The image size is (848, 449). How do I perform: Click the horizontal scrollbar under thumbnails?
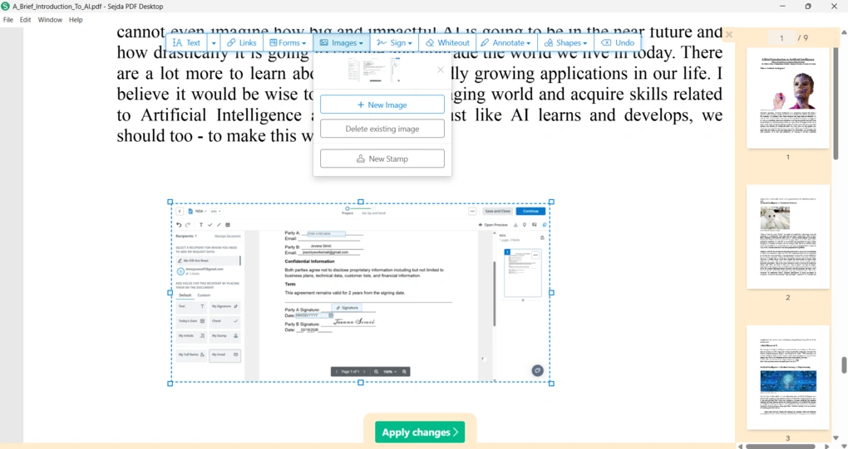click(780, 446)
